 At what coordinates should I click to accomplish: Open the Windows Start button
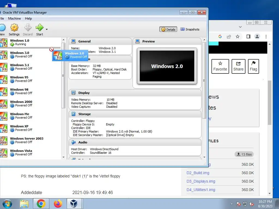pos(7,204)
